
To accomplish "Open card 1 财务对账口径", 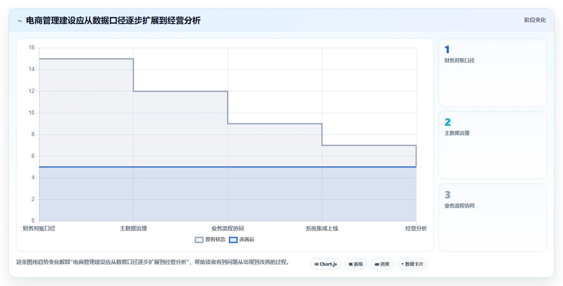I will 493,73.
